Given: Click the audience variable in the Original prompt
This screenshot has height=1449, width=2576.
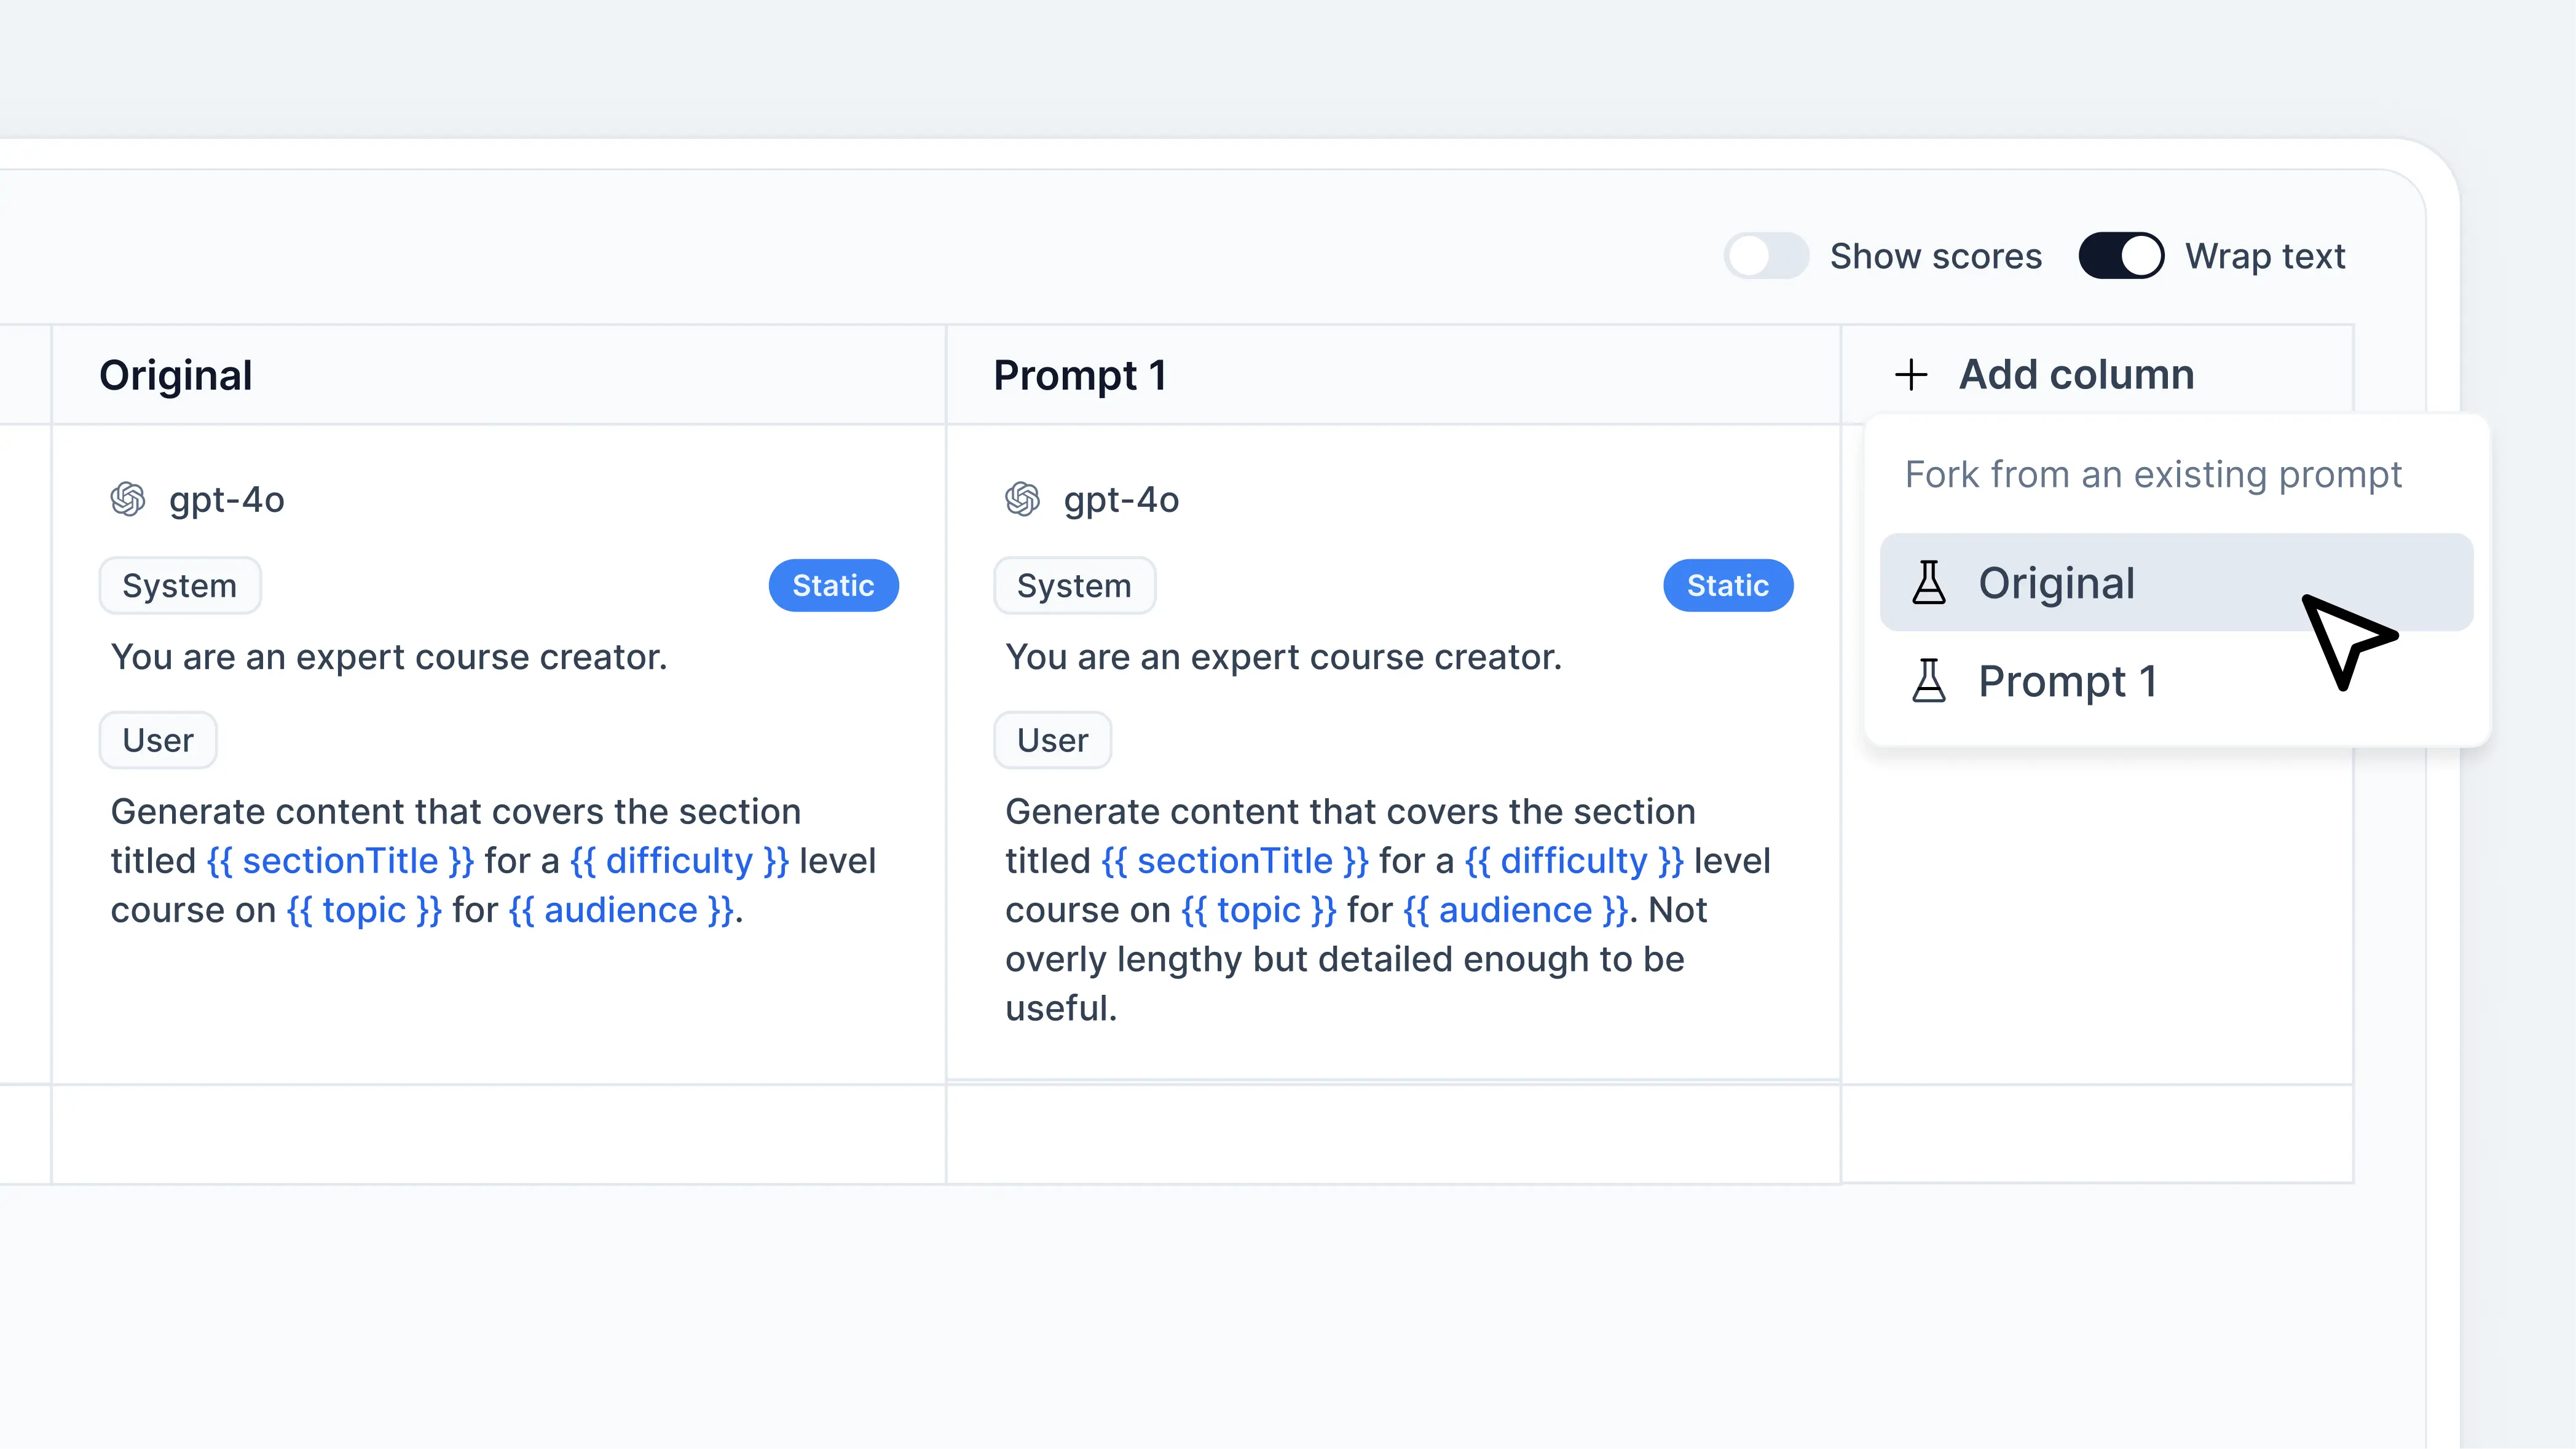Looking at the screenshot, I should tap(620, 910).
